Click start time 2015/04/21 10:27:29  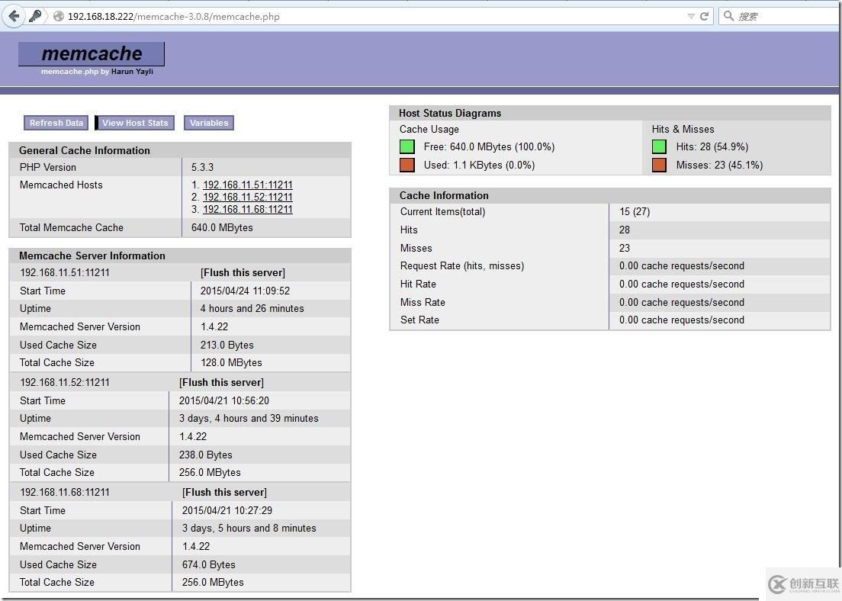227,511
